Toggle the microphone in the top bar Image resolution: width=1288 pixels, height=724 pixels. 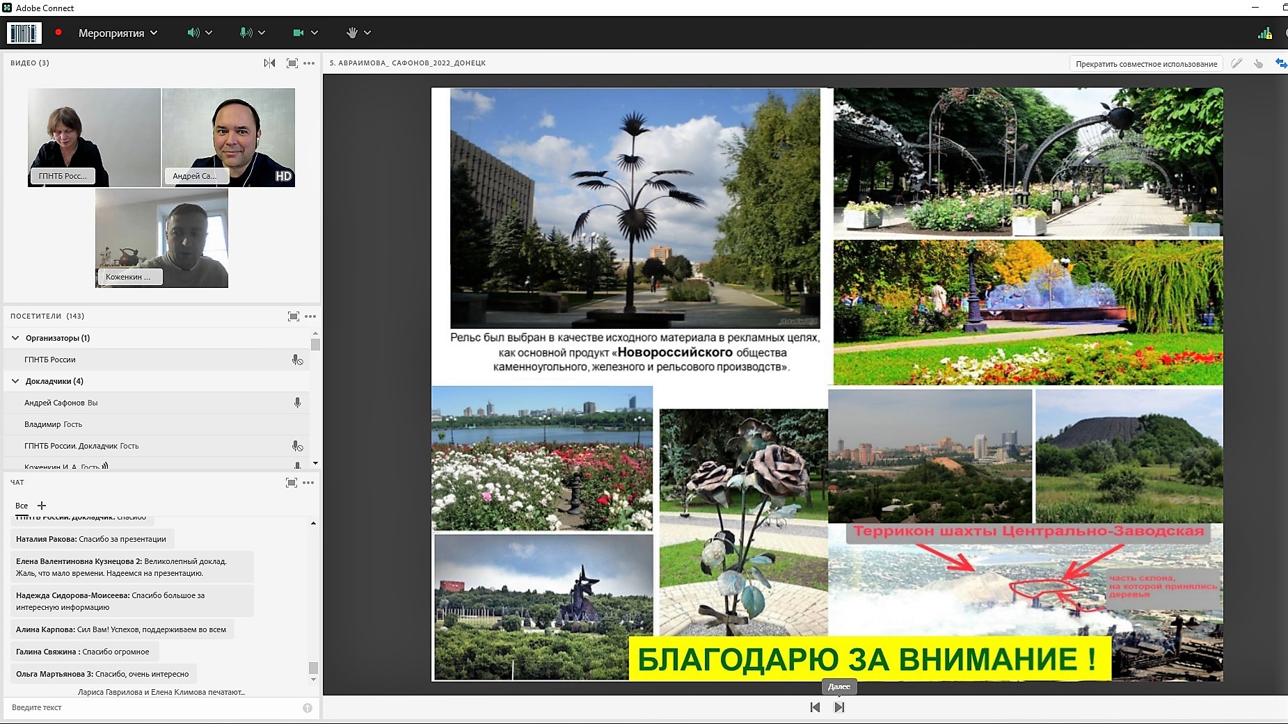[x=246, y=33]
